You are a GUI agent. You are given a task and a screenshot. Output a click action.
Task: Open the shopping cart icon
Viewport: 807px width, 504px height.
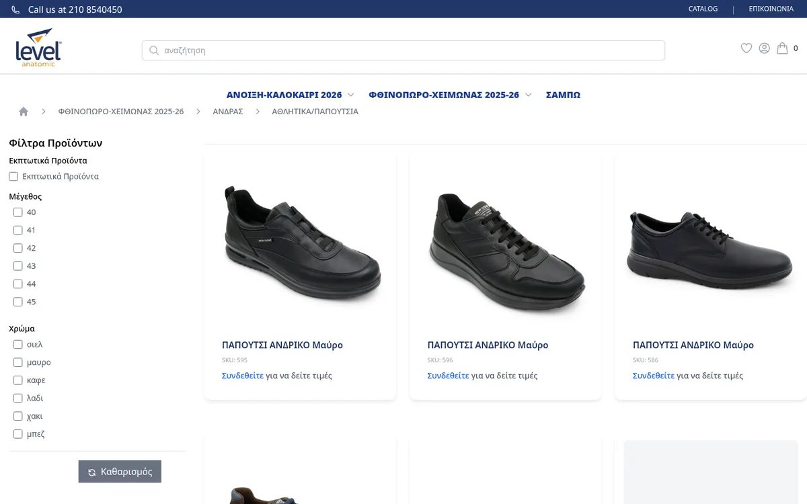click(x=782, y=48)
